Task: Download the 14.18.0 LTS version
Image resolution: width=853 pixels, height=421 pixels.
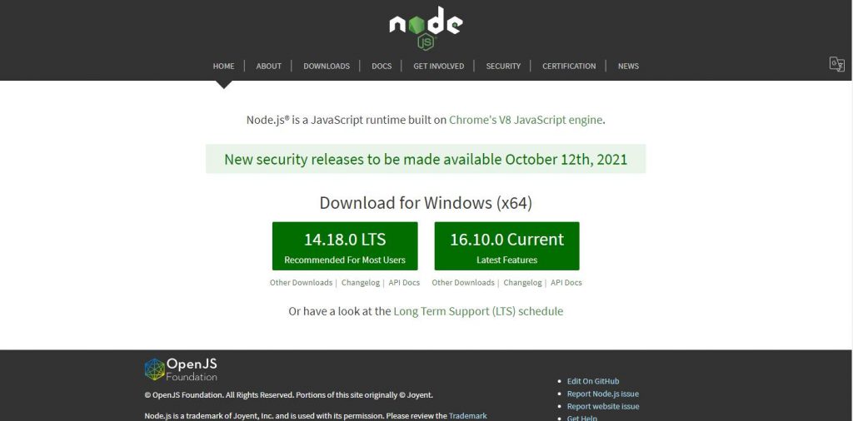Action: (x=345, y=246)
